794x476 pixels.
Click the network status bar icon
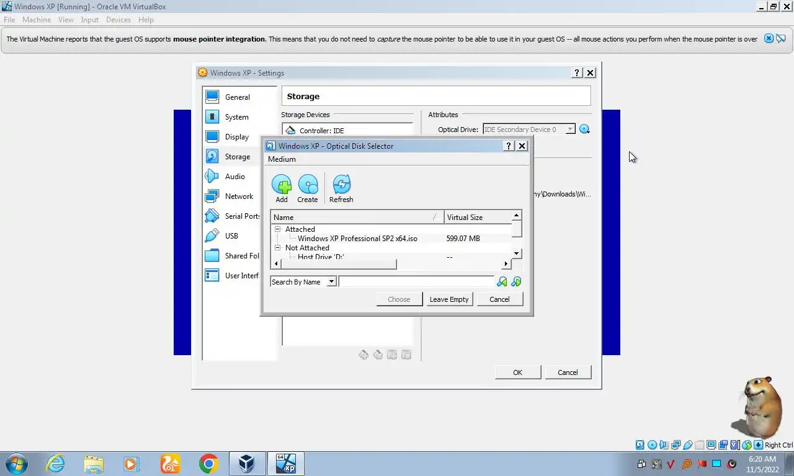[x=676, y=445]
